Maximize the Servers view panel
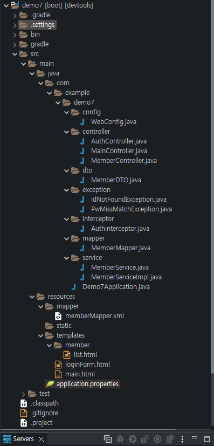Screen dimensions: 214x446 pyautogui.click(x=206, y=439)
